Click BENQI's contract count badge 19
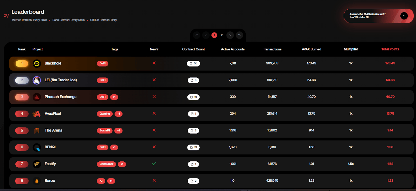The image size is (416, 191). 193,147
